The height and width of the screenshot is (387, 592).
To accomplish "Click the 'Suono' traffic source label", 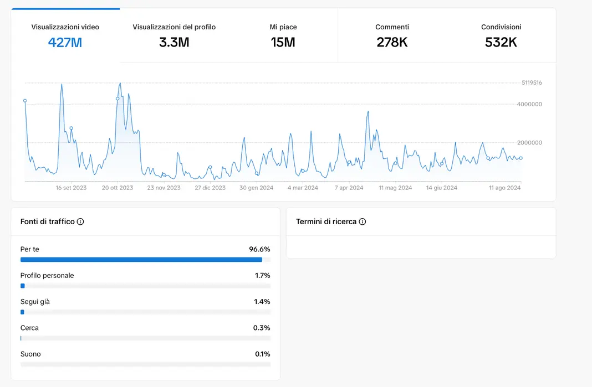I will pos(30,354).
